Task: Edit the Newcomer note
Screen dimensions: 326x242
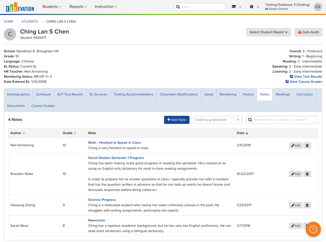Action: point(296,226)
